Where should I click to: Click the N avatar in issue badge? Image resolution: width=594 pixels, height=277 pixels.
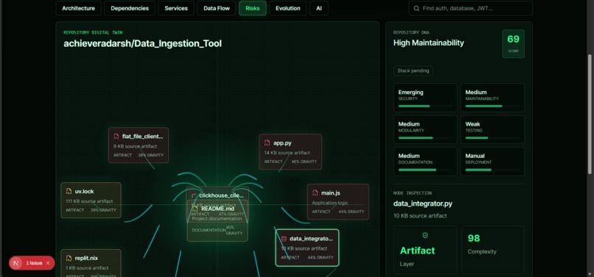pyautogui.click(x=15, y=263)
